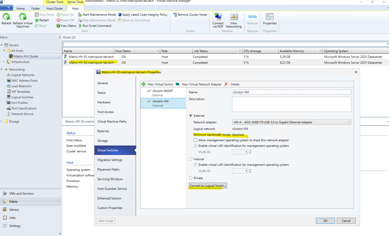The width and height of the screenshot is (389, 236).
Task: Toggle Internal VLAN identification checkbox
Action: pos(196,164)
